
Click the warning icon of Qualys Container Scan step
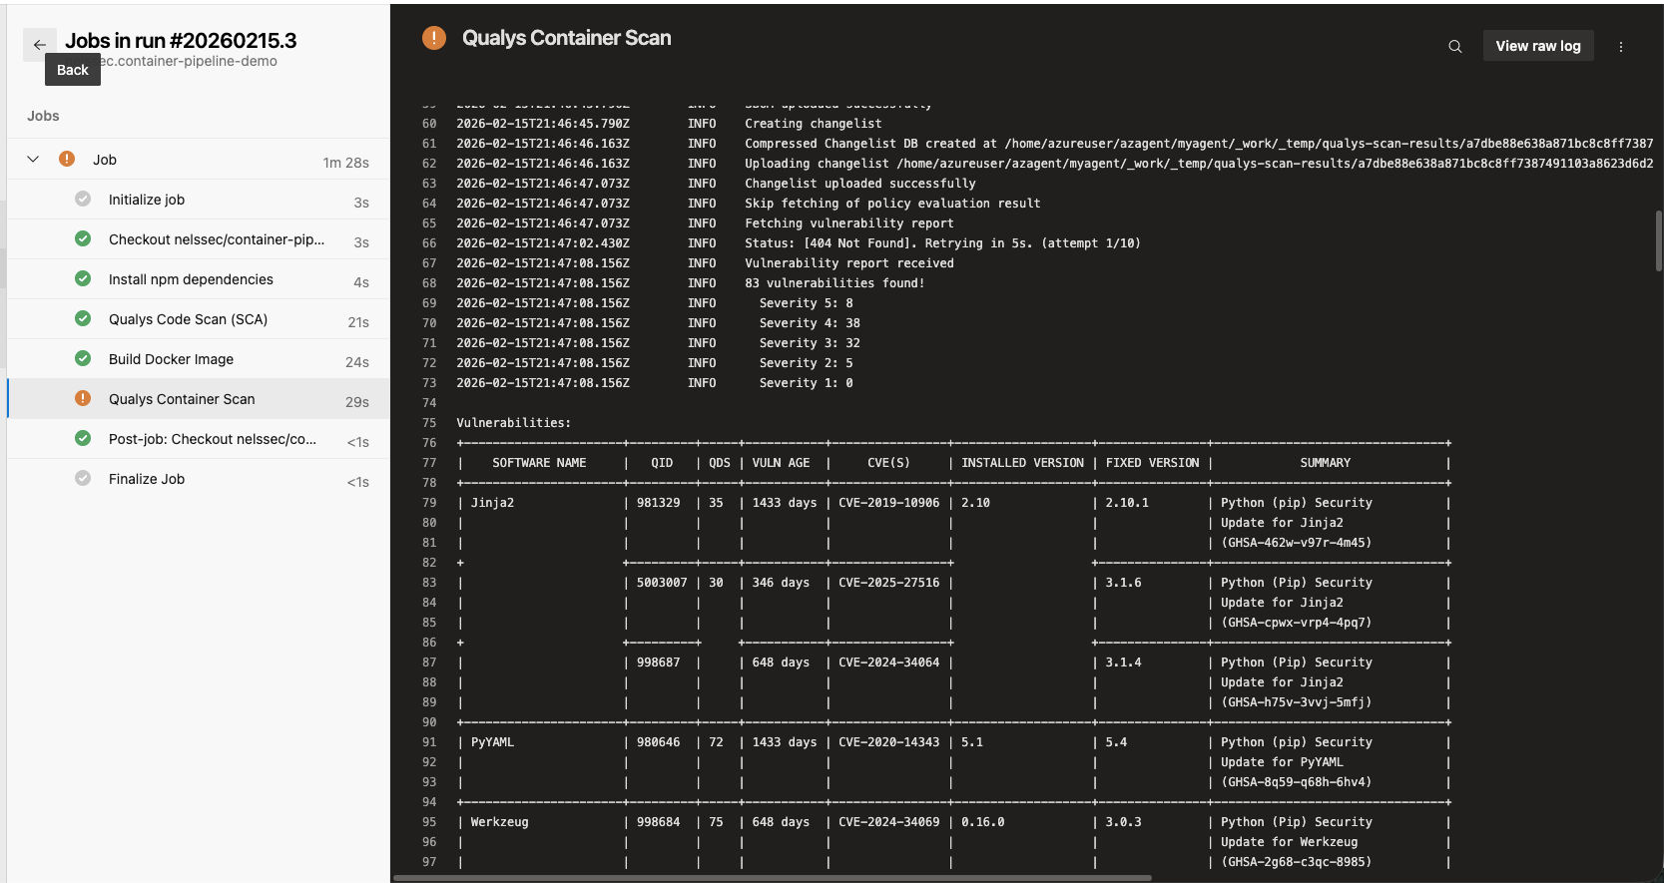click(83, 398)
